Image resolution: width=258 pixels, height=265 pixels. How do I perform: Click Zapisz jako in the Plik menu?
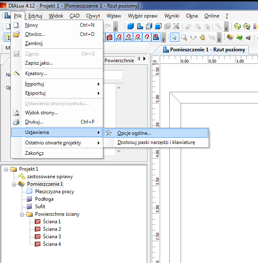[x=39, y=63]
